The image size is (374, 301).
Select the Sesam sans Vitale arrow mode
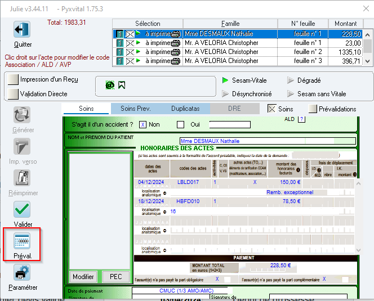click(x=290, y=94)
